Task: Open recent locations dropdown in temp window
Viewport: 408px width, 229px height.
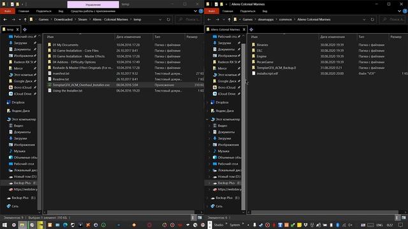Action: [x=20, y=20]
